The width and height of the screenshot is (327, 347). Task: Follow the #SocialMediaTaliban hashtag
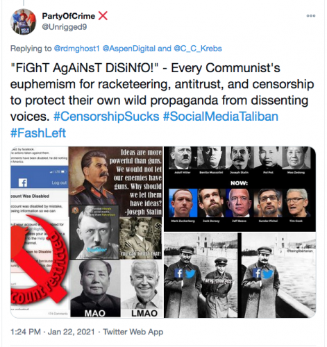coord(221,117)
